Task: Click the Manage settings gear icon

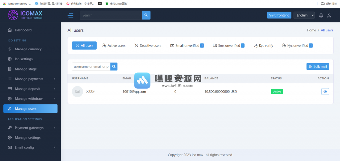Action: [x=10, y=138]
